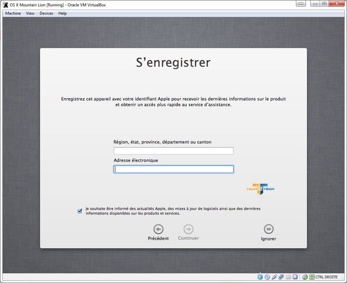This screenshot has height=283, width=347.
Task: Click the mouse integration status icon
Action: coord(305,277)
